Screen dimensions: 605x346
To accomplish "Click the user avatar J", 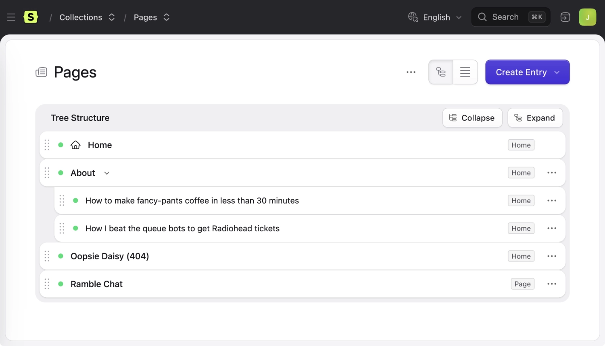I will [x=587, y=17].
